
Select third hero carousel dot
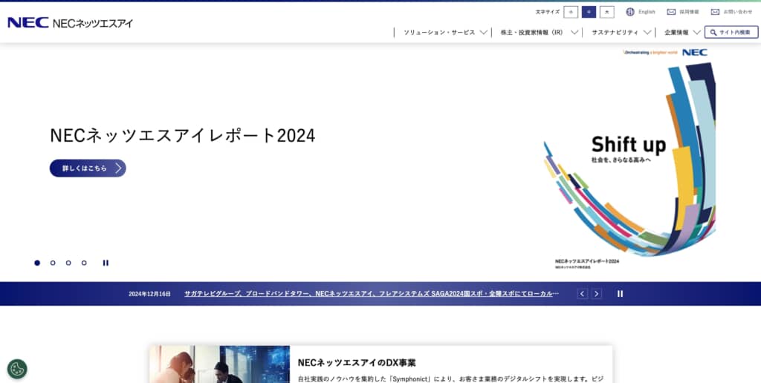tap(68, 263)
